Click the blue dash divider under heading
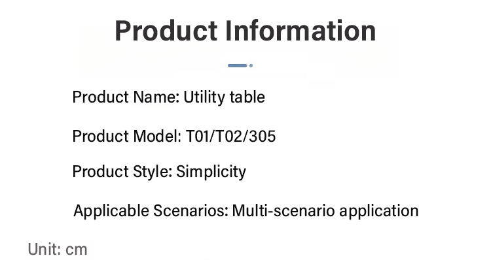This screenshot has height=260, width=491. pos(238,65)
